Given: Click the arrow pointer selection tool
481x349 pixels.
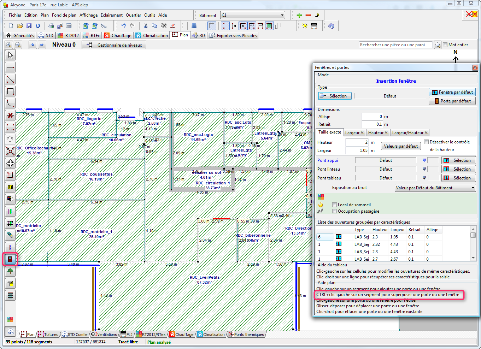Looking at the screenshot, I should point(10,55).
